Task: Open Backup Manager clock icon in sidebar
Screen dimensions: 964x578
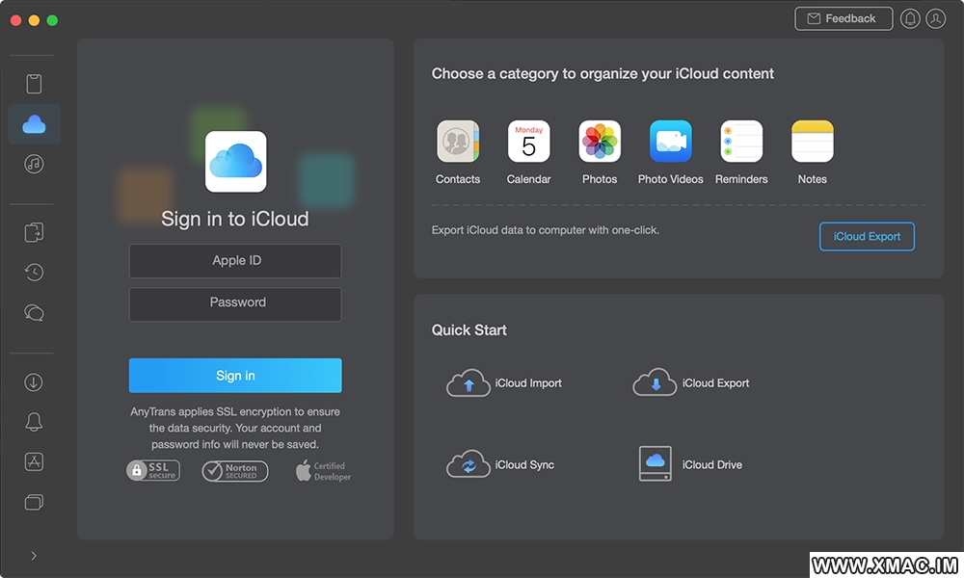Action: point(34,273)
